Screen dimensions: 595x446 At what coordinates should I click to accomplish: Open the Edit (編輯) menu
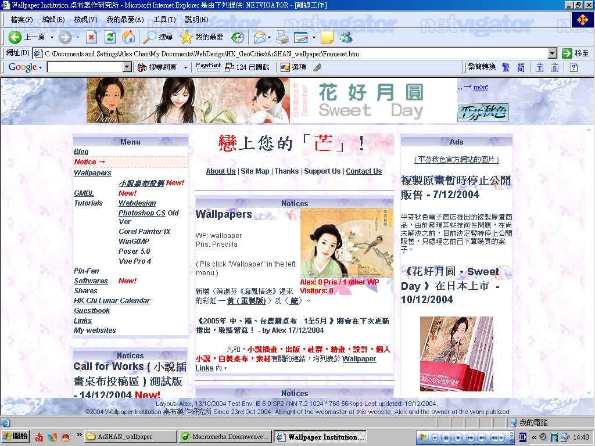coord(53,19)
